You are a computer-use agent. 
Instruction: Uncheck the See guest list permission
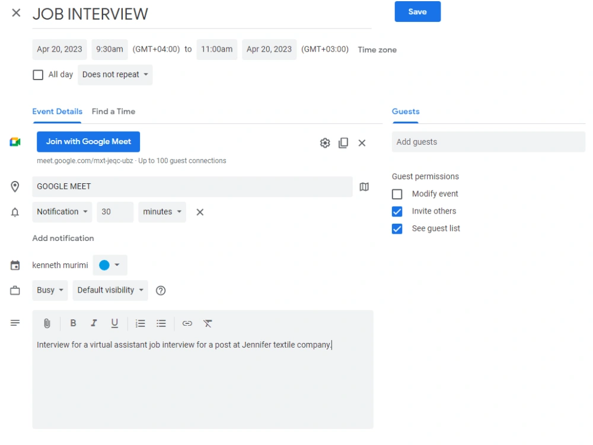(397, 229)
